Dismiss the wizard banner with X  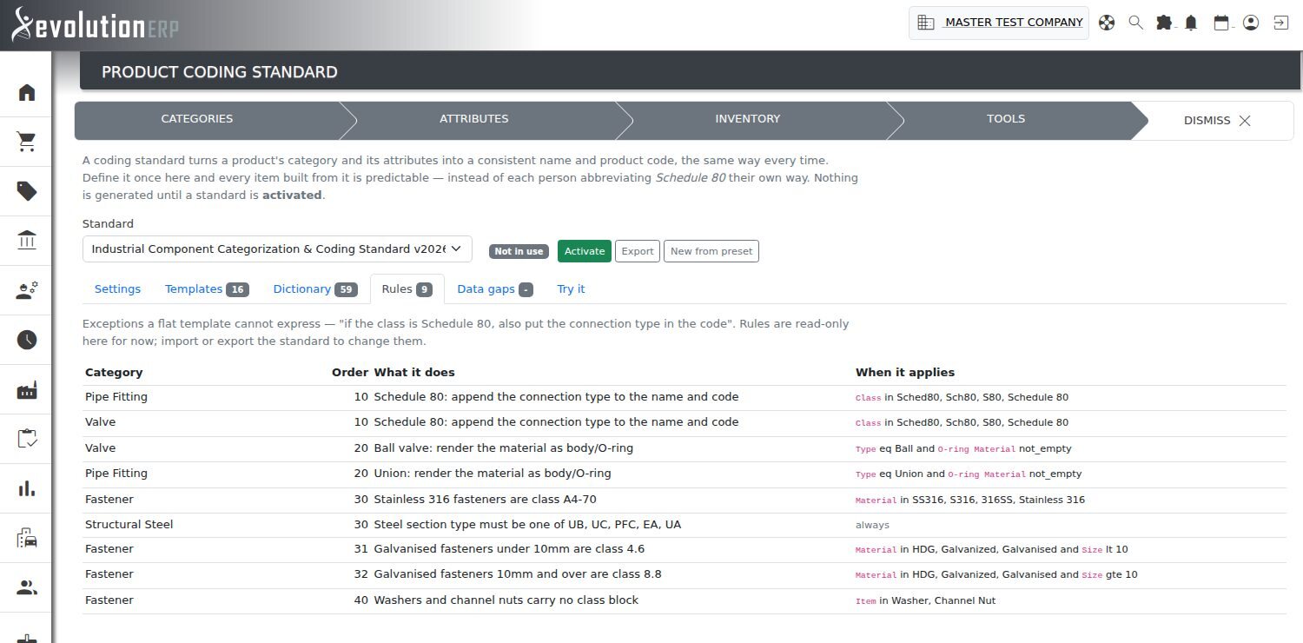click(1245, 121)
